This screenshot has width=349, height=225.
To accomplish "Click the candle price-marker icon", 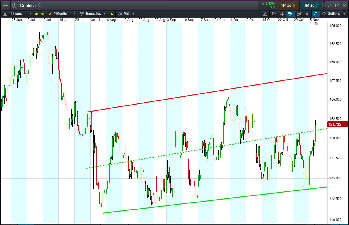I will (x=307, y=13).
